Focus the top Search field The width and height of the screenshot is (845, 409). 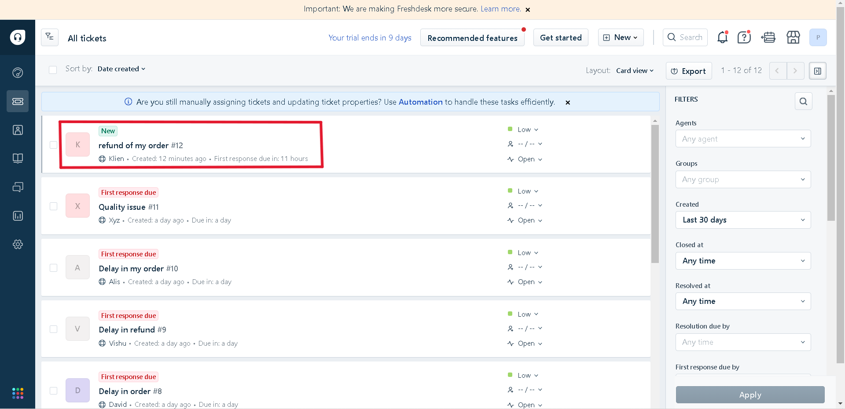[685, 37]
